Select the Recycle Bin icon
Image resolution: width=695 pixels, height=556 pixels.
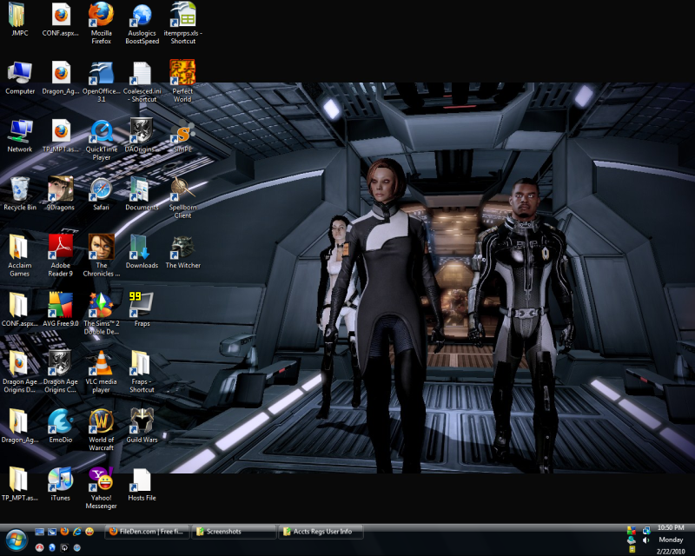(20, 189)
